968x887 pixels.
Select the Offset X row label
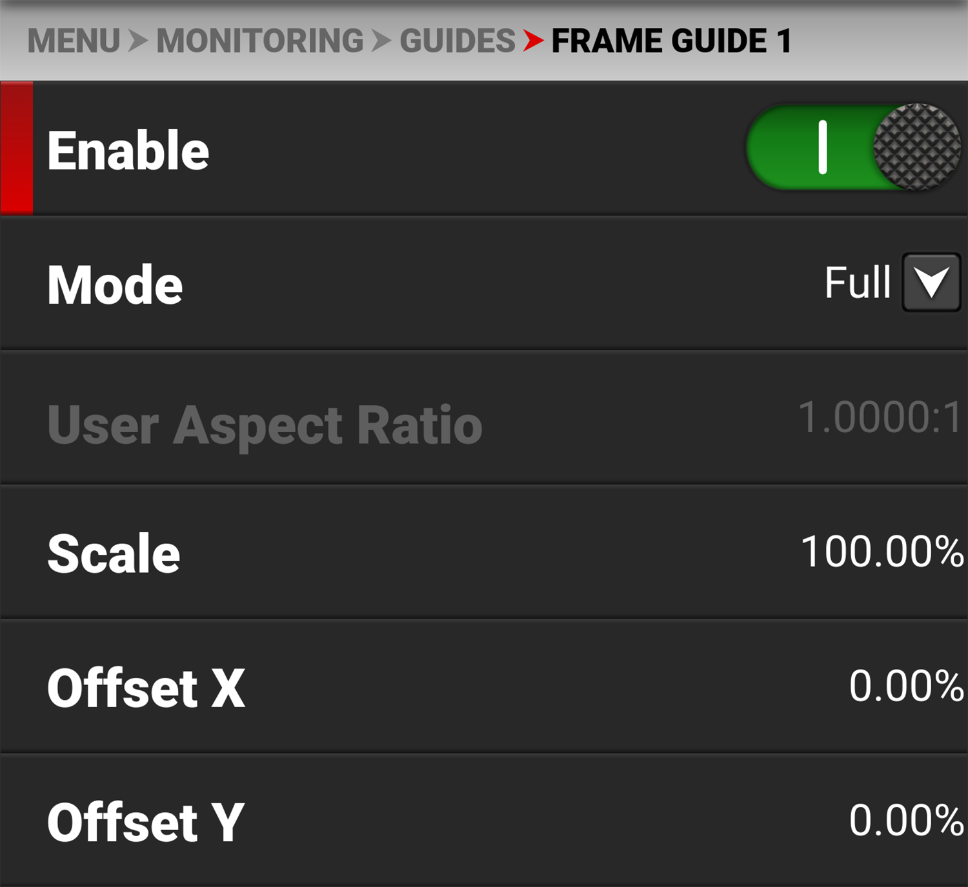coord(146,688)
